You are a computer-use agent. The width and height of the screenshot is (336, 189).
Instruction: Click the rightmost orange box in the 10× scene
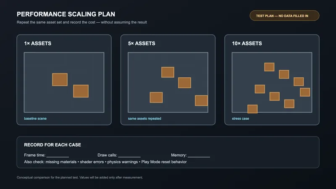(305, 92)
